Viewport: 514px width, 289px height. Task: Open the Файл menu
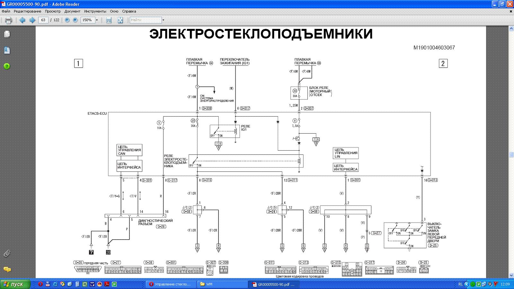(6, 11)
